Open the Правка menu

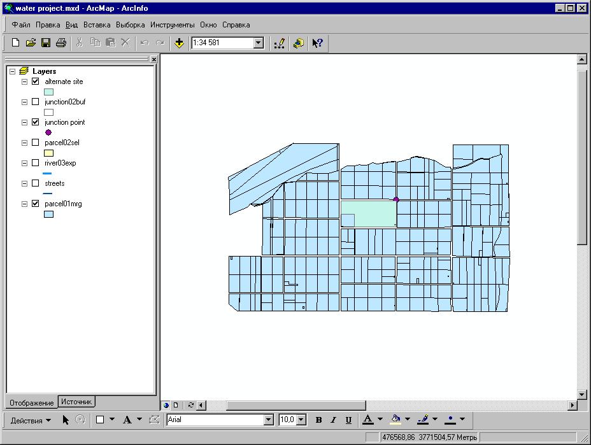click(48, 25)
